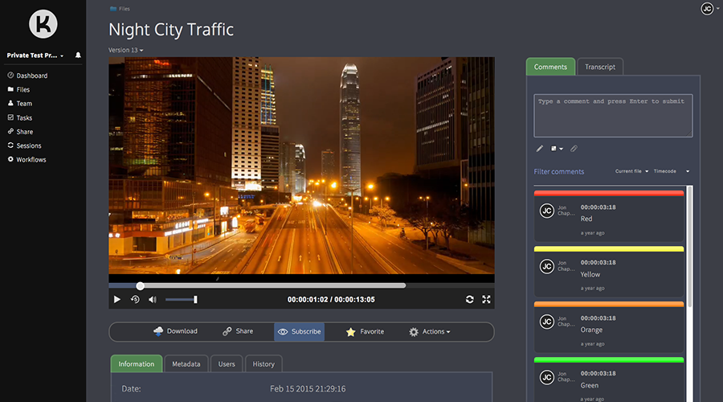Image resolution: width=723 pixels, height=402 pixels.
Task: Enter fullscreen mode
Action: pos(486,300)
